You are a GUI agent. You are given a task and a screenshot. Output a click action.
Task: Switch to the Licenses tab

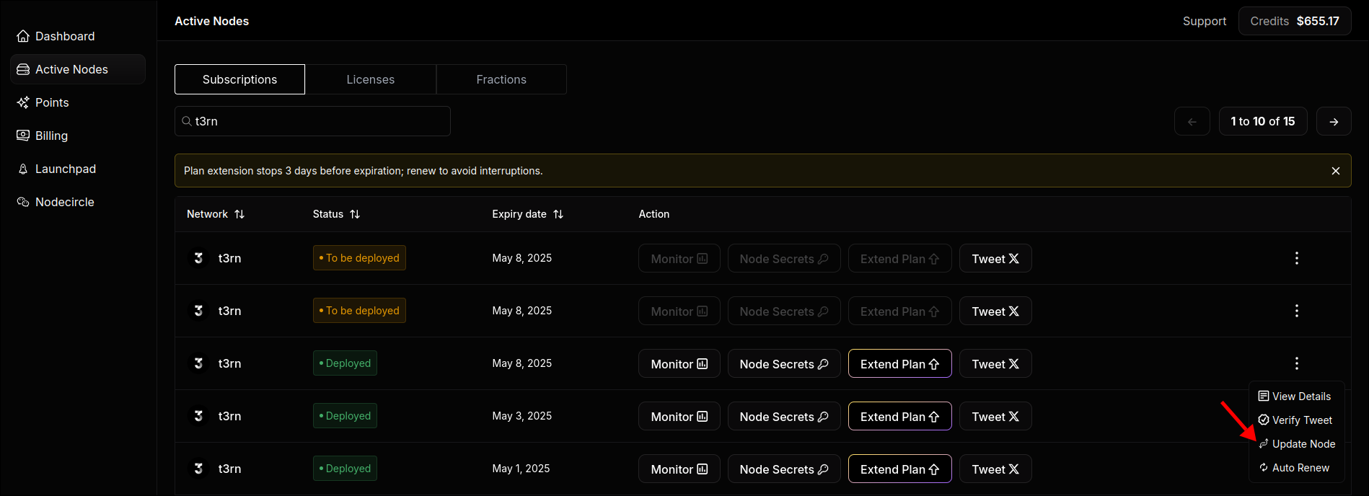(371, 79)
